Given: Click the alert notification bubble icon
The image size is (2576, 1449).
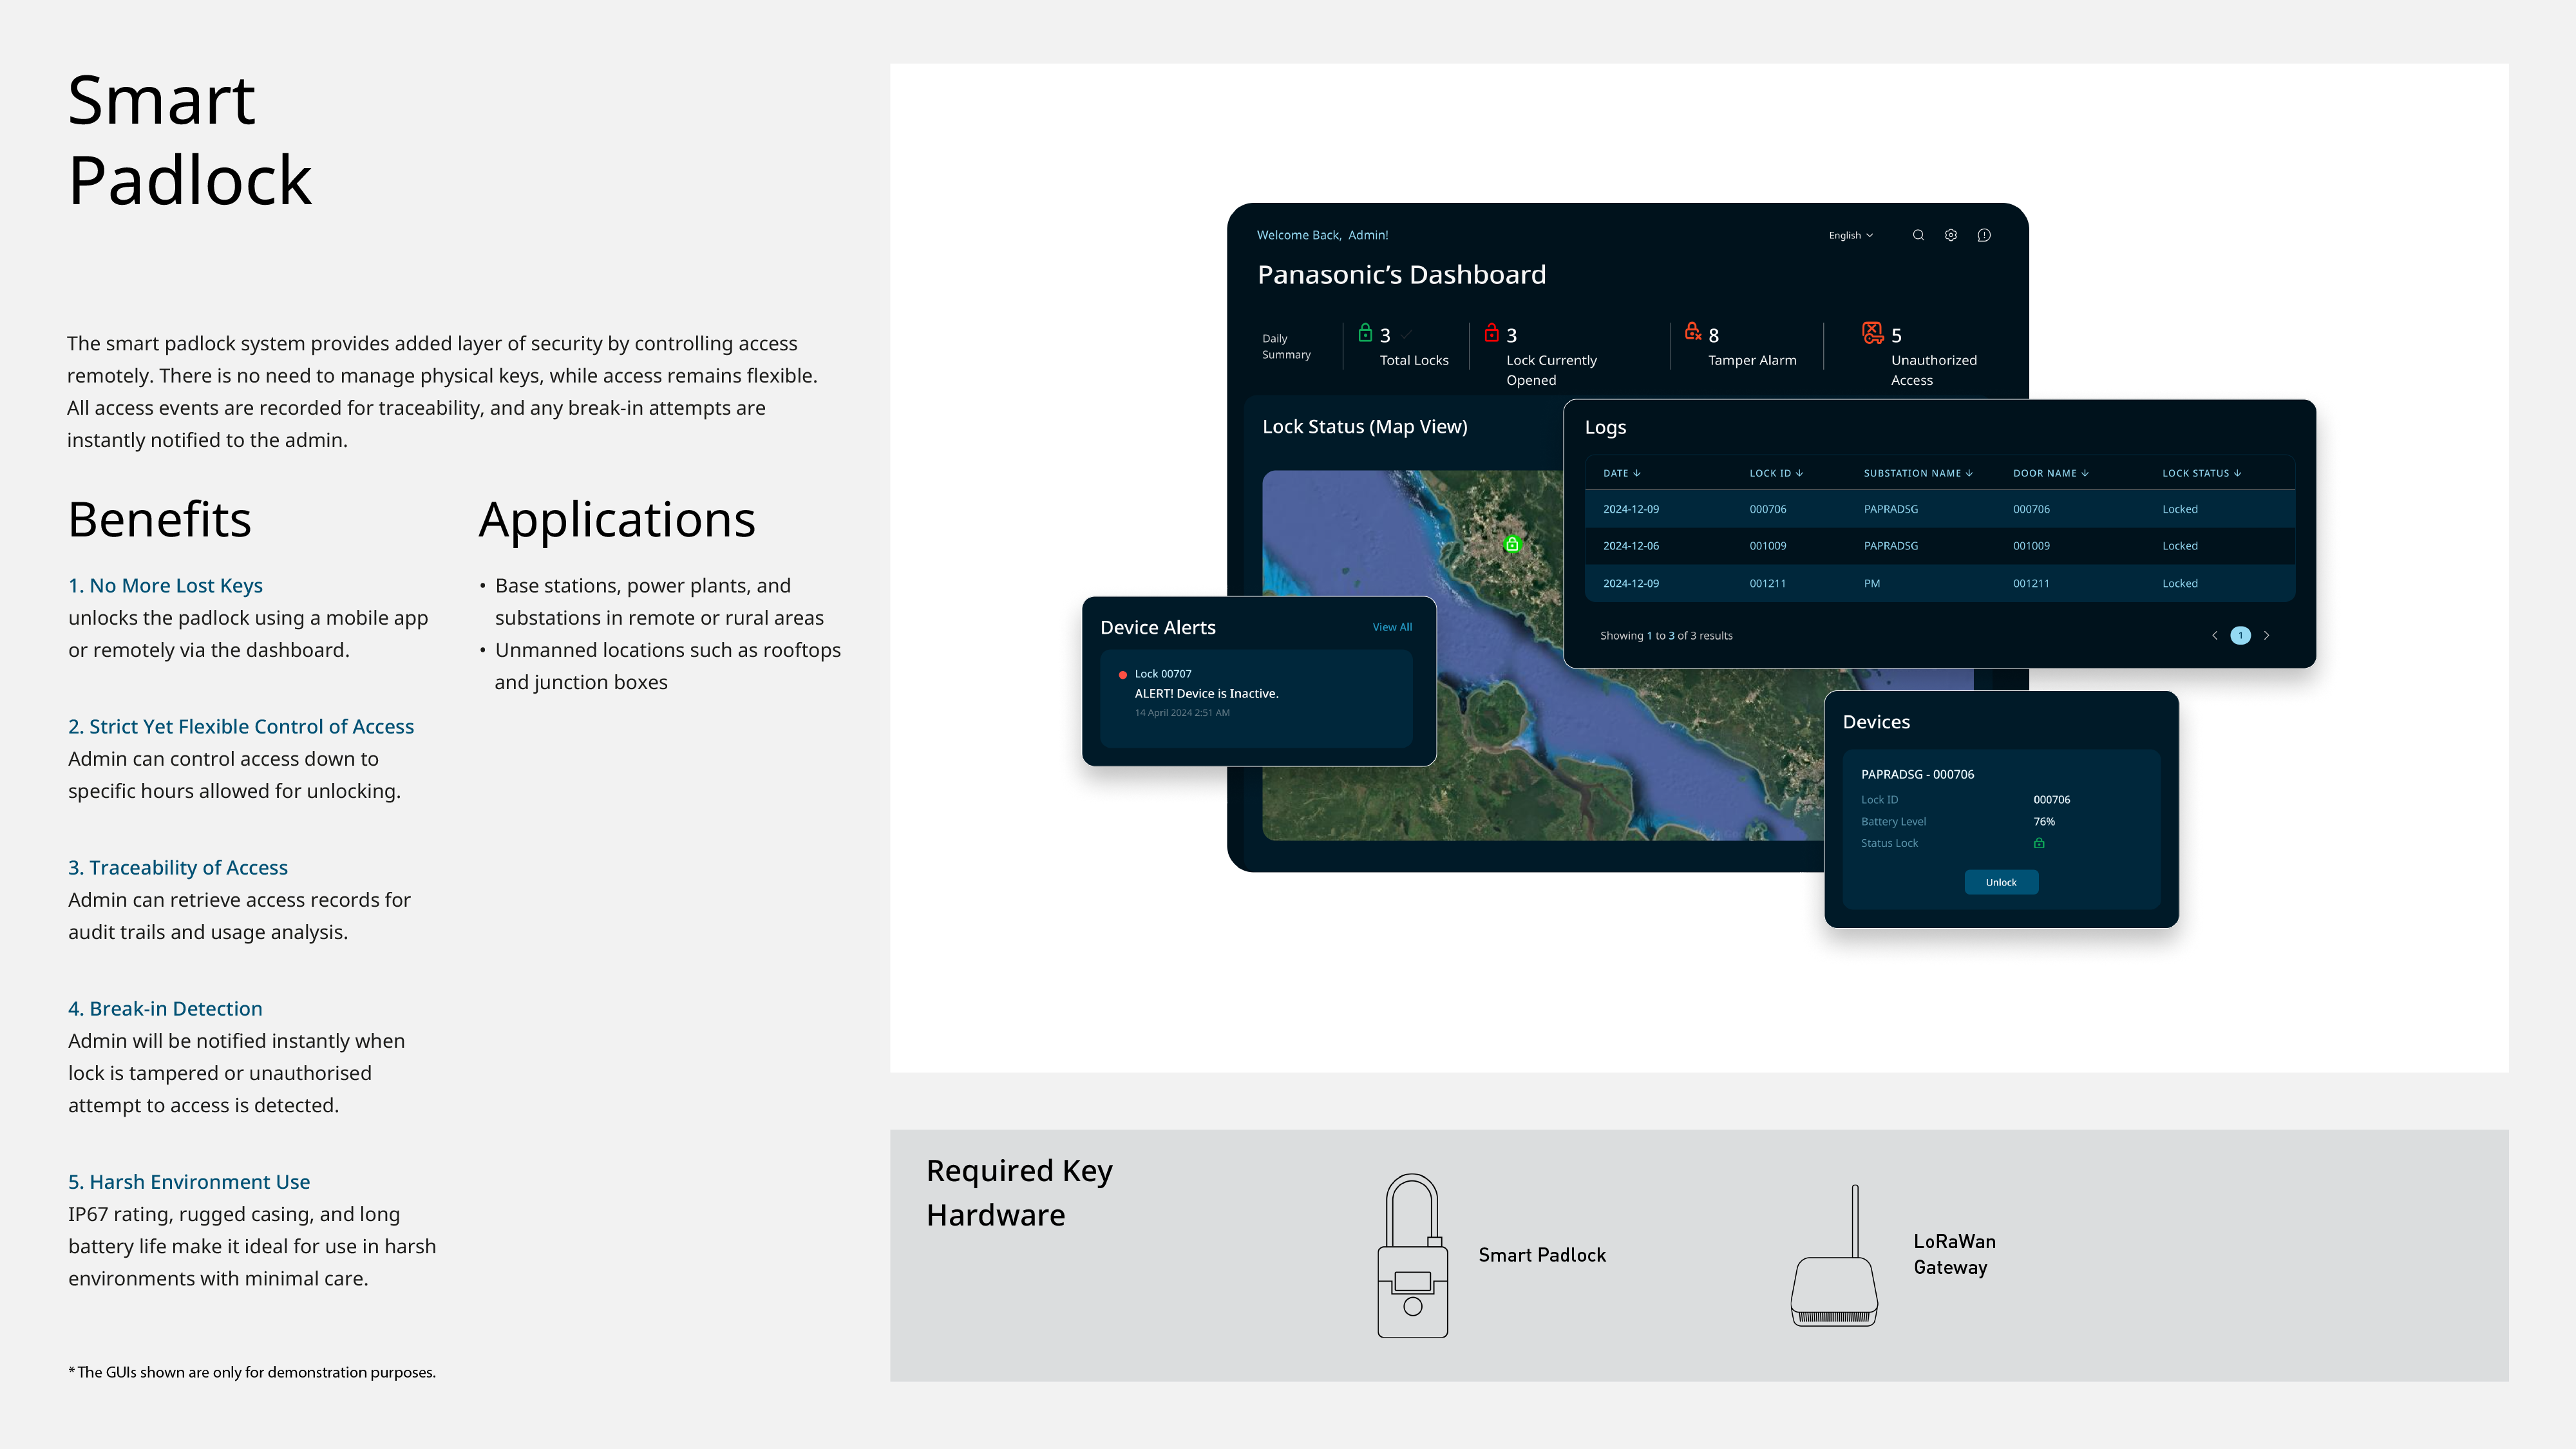Looking at the screenshot, I should tap(1984, 235).
